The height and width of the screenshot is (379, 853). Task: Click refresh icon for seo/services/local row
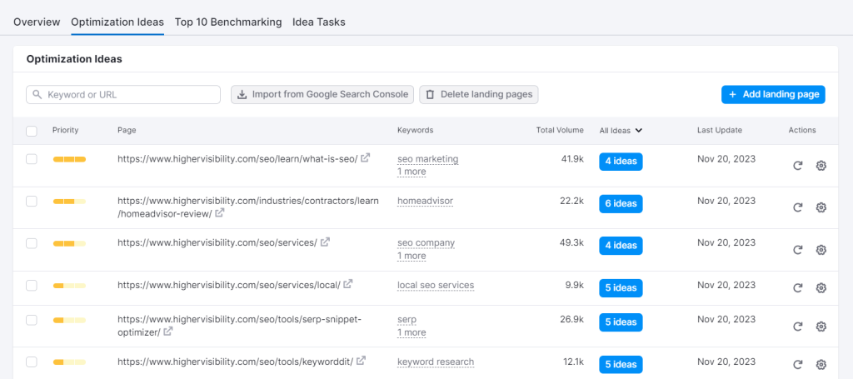[797, 288]
